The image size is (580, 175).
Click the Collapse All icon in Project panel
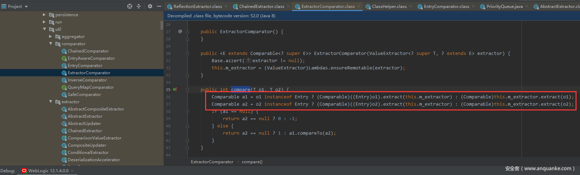[x=139, y=6]
